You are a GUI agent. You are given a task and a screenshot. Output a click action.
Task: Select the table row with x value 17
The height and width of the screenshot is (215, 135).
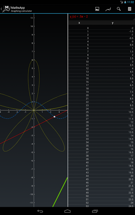point(102,85)
